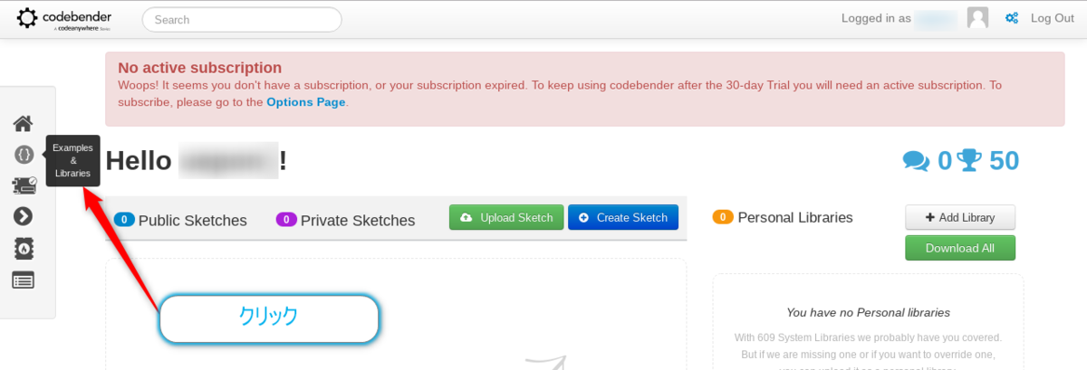Click the Download All button
1087x370 pixels.
(x=960, y=248)
